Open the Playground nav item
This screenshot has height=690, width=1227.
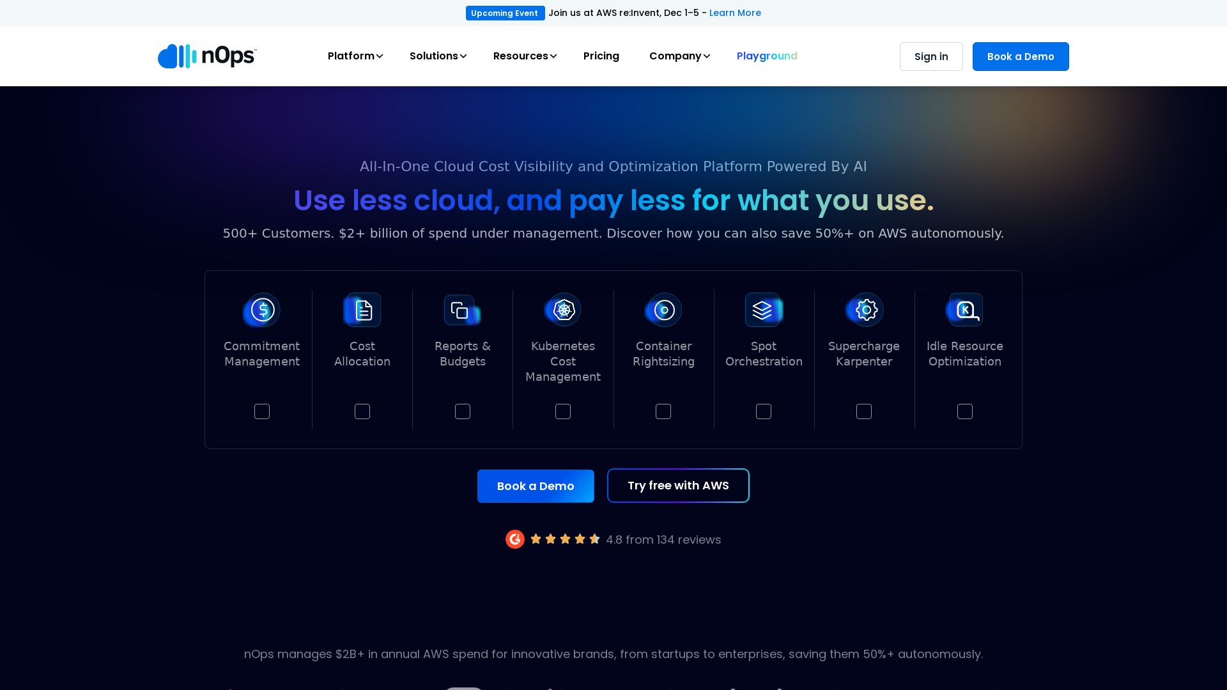tap(767, 56)
